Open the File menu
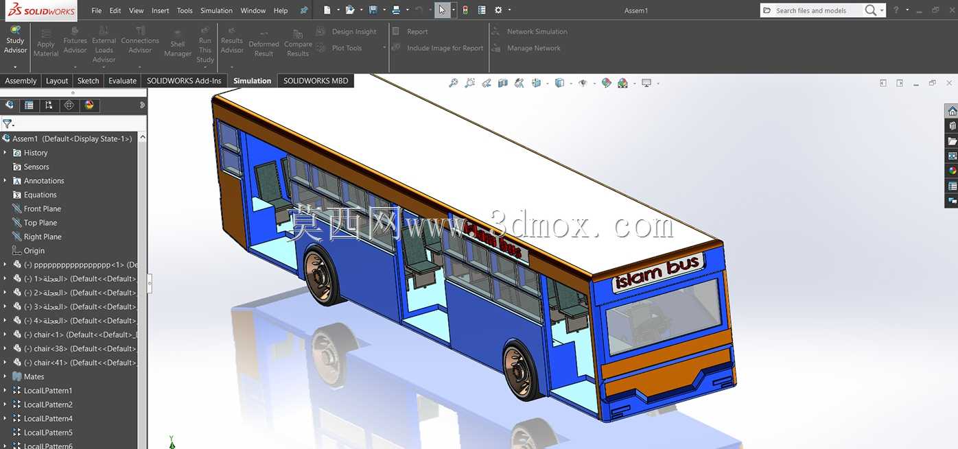The image size is (958, 449). (97, 10)
